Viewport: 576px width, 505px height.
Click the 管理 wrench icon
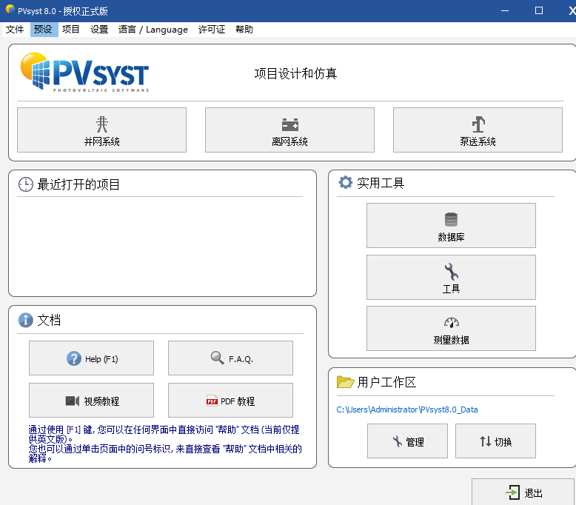pyautogui.click(x=397, y=441)
